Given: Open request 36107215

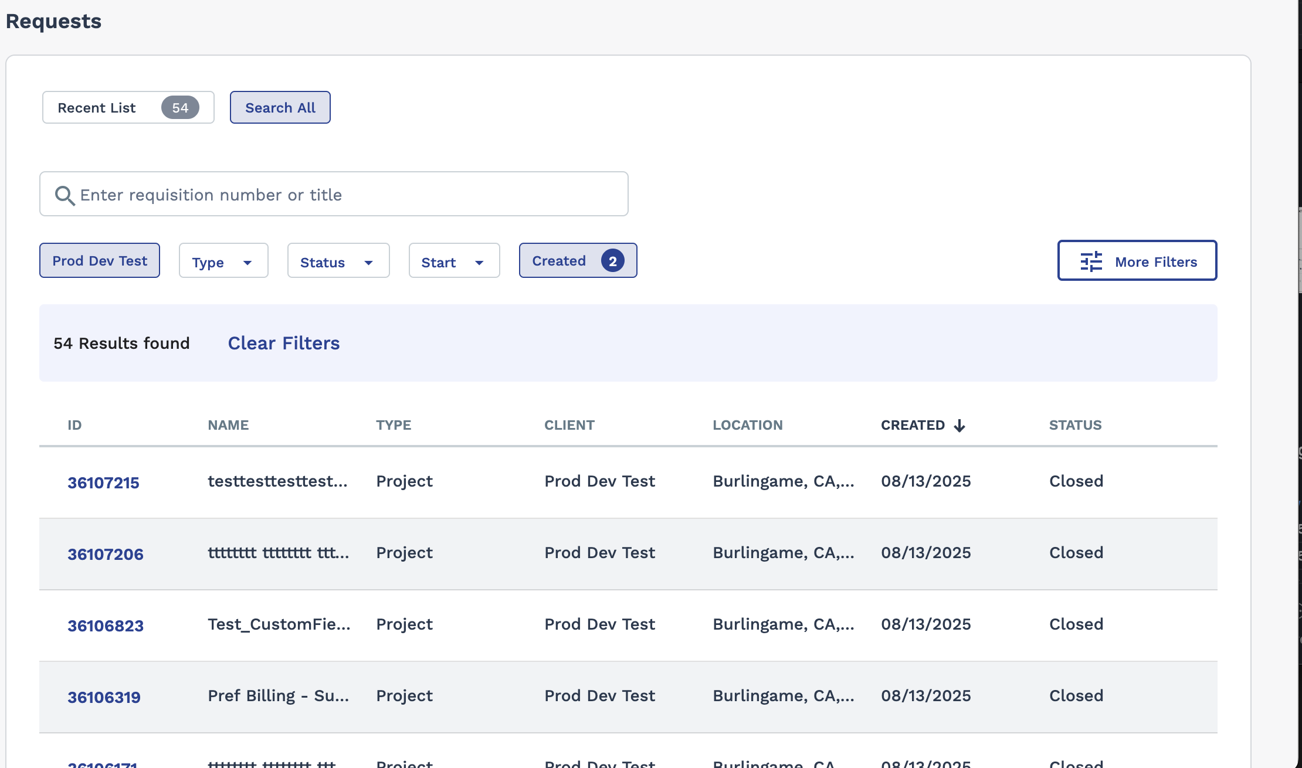Looking at the screenshot, I should [x=103, y=483].
